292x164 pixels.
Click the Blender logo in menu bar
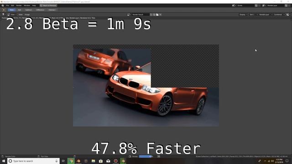3,5
